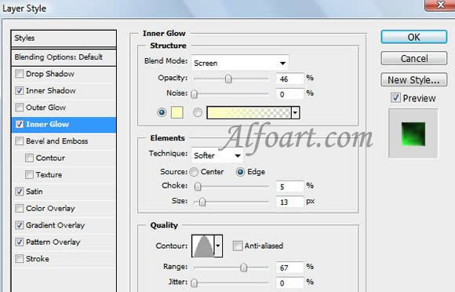This screenshot has height=292, width=455.
Task: Click the Opacity slider handle
Action: click(228, 78)
